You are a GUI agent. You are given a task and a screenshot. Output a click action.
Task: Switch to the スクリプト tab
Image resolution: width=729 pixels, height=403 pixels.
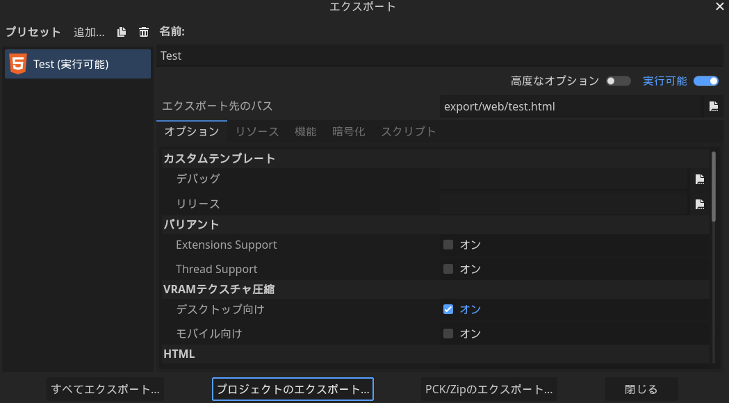click(x=408, y=131)
